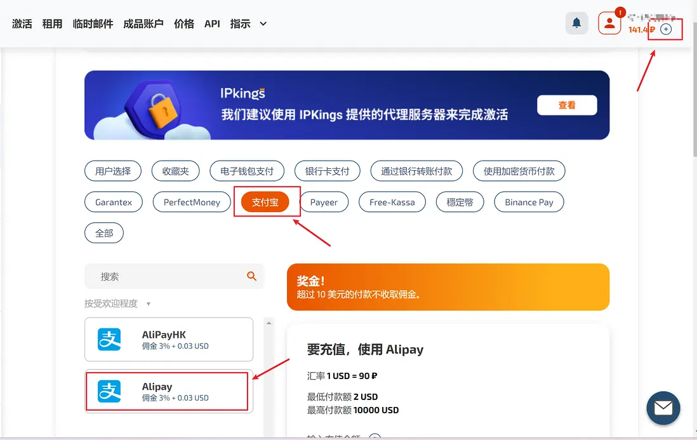This screenshot has height=440, width=697.
Task: Choose the 使用加密货币付款 filter
Action: point(519,171)
